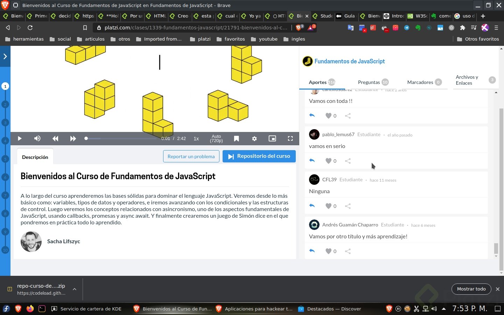Seek on the video progress bar
Screen dimensions: 504x315
(121, 139)
